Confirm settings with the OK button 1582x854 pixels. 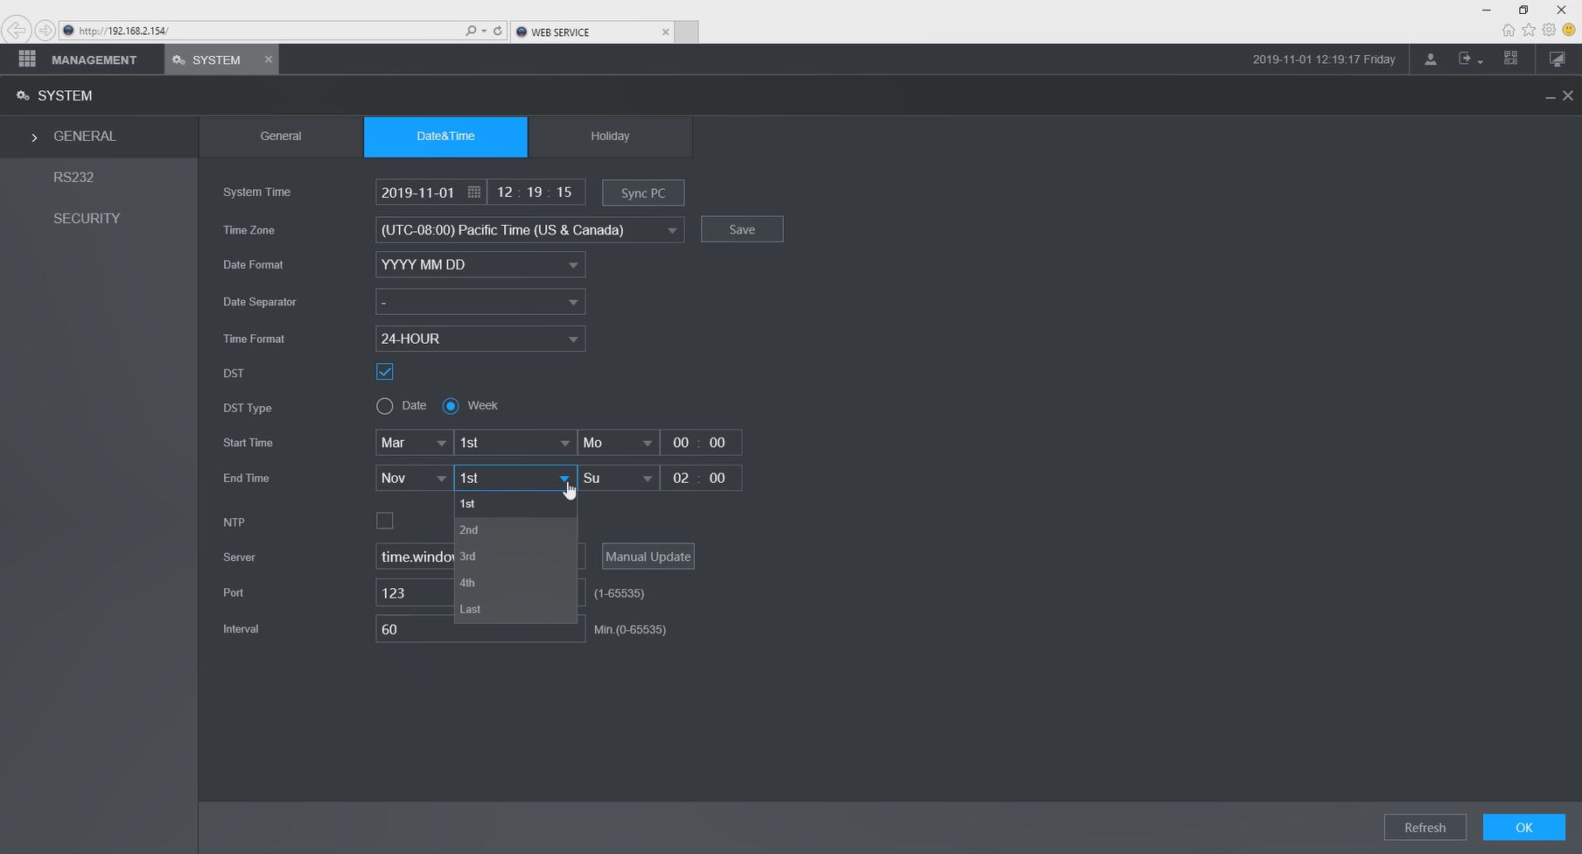coord(1524,827)
